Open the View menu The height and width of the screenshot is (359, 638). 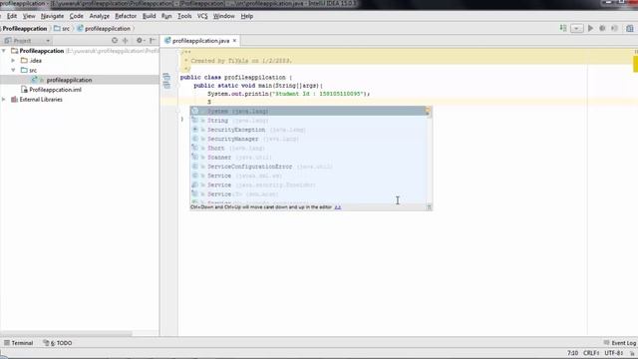tap(29, 16)
